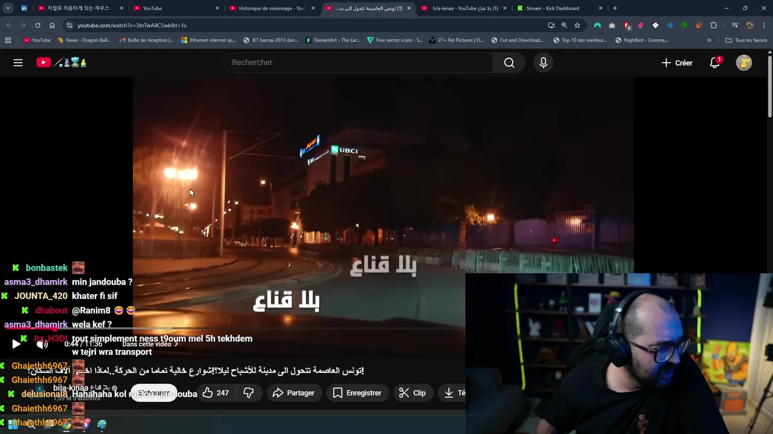773x434 pixels.
Task: Reload the page with refresh icon
Action: tap(37, 25)
